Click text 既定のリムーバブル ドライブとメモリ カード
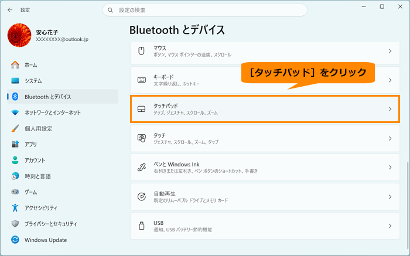The width and height of the screenshot is (410, 256). 190,200
